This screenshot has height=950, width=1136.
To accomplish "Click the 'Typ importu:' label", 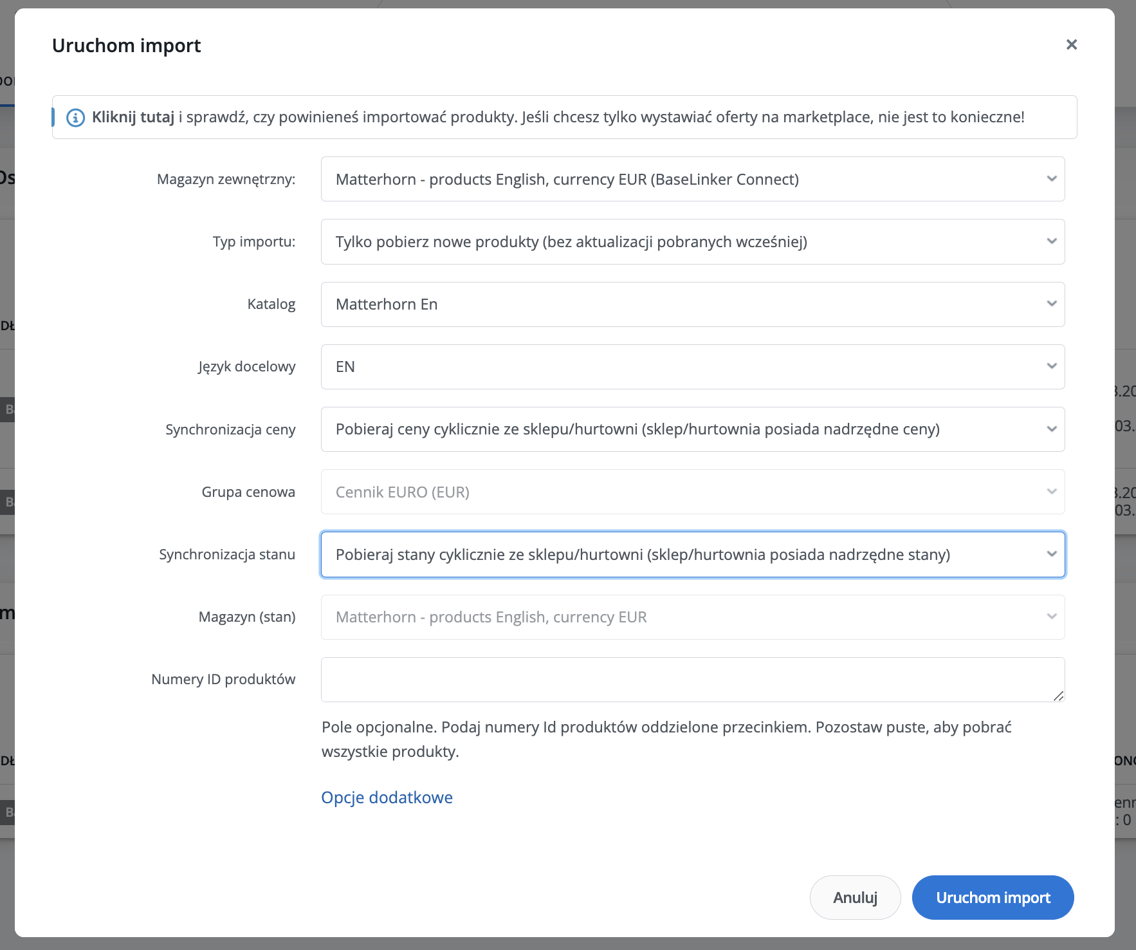I will click(254, 241).
